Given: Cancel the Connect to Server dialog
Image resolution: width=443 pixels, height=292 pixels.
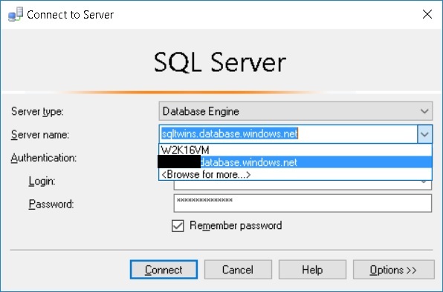Looking at the screenshot, I should coord(238,270).
